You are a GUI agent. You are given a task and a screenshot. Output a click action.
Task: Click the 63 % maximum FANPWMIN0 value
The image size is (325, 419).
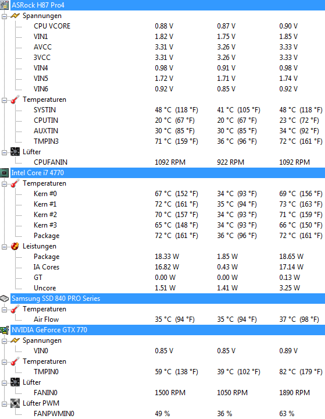(x=287, y=414)
